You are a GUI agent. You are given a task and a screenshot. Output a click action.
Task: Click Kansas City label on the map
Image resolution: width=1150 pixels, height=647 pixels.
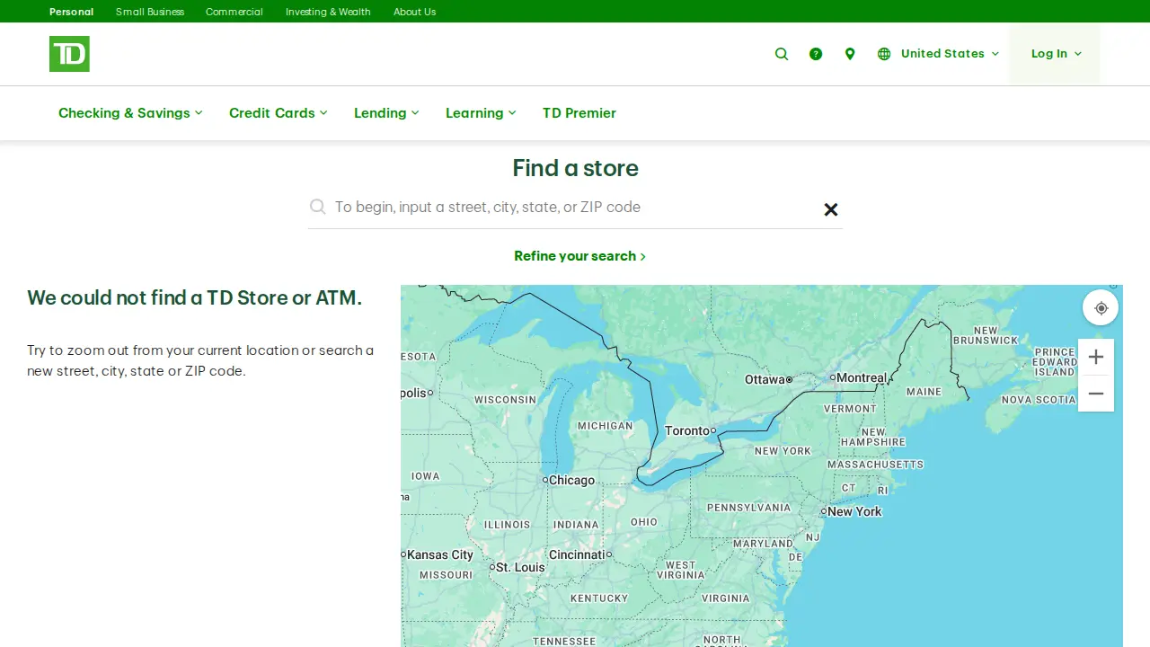tap(440, 554)
